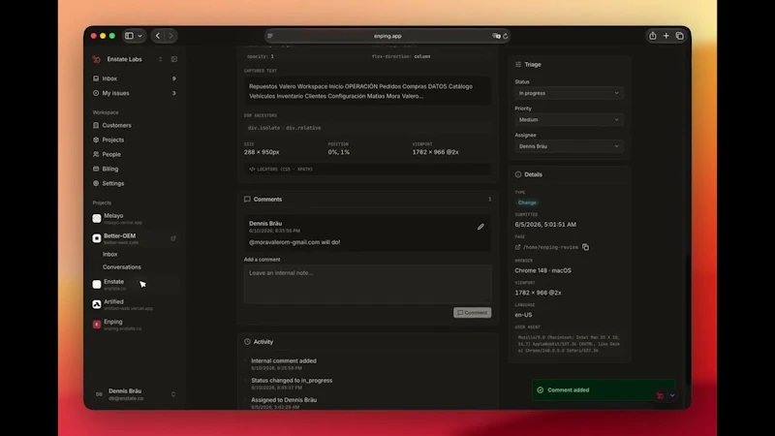Click the captured text block 'Repuestos Valero Workspace'
The width and height of the screenshot is (775, 436).
pos(367,91)
